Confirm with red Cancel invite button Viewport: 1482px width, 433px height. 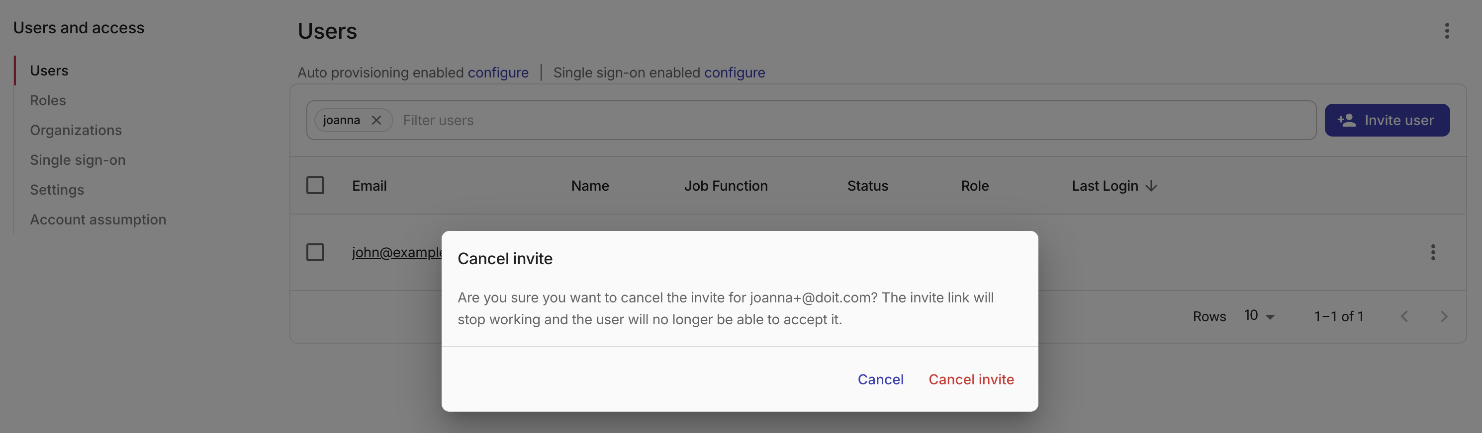(971, 379)
